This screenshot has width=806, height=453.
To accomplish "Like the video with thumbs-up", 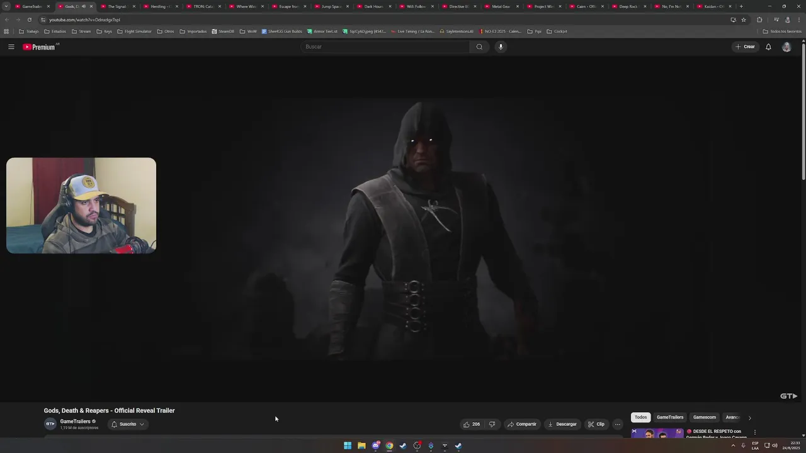I will coord(472,424).
